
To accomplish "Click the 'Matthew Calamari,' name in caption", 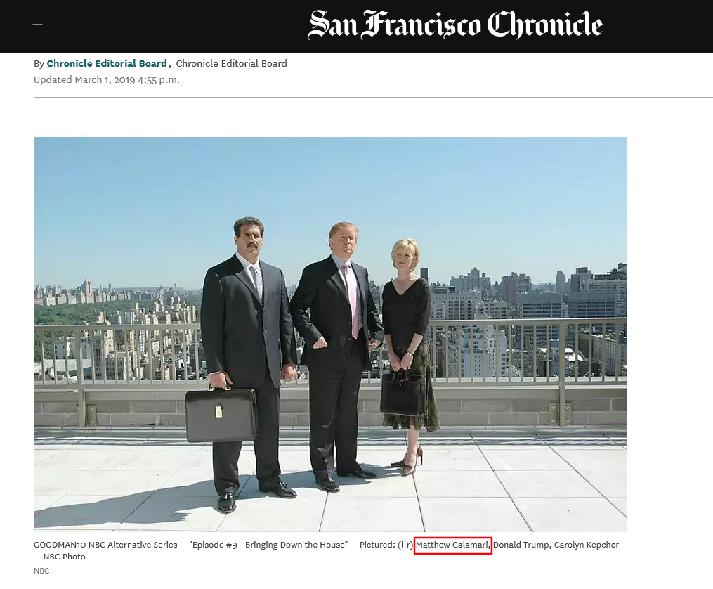I will [x=453, y=545].
